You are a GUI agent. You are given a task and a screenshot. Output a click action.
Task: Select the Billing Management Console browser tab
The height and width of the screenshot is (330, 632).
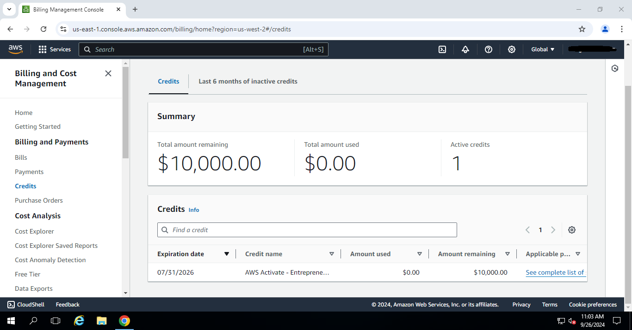pos(72,9)
